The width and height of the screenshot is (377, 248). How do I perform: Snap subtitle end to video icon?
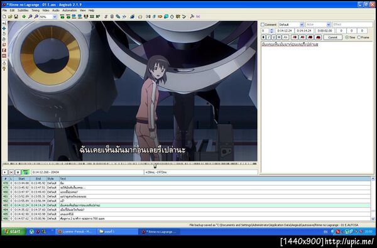80,16
